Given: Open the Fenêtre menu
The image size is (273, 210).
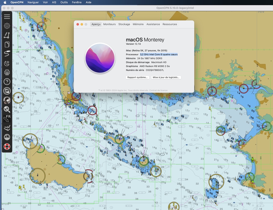Looking at the screenshot, I should [x=77, y=2].
